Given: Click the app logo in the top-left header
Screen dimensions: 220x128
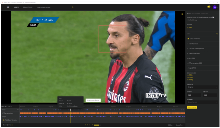Looking at the screenshot, I should (x=8, y=7).
